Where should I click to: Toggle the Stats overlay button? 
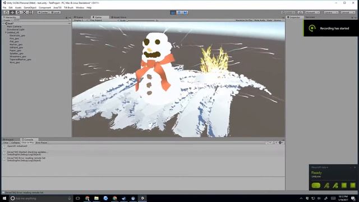point(269,20)
